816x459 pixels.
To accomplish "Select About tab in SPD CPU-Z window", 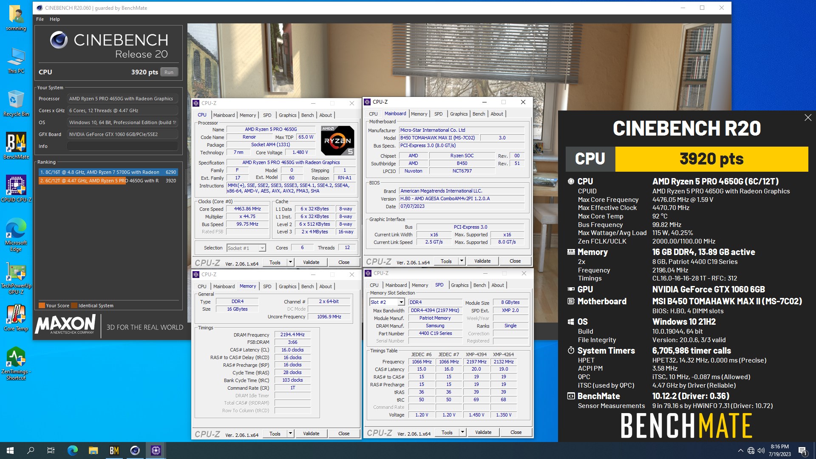I will pos(498,285).
